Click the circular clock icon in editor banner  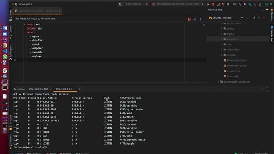pos(194,19)
